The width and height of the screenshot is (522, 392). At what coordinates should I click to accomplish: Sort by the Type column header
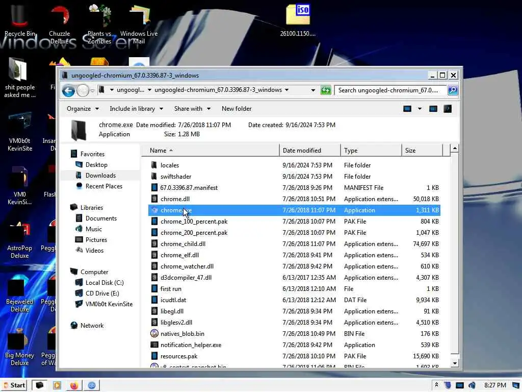[x=371, y=151]
